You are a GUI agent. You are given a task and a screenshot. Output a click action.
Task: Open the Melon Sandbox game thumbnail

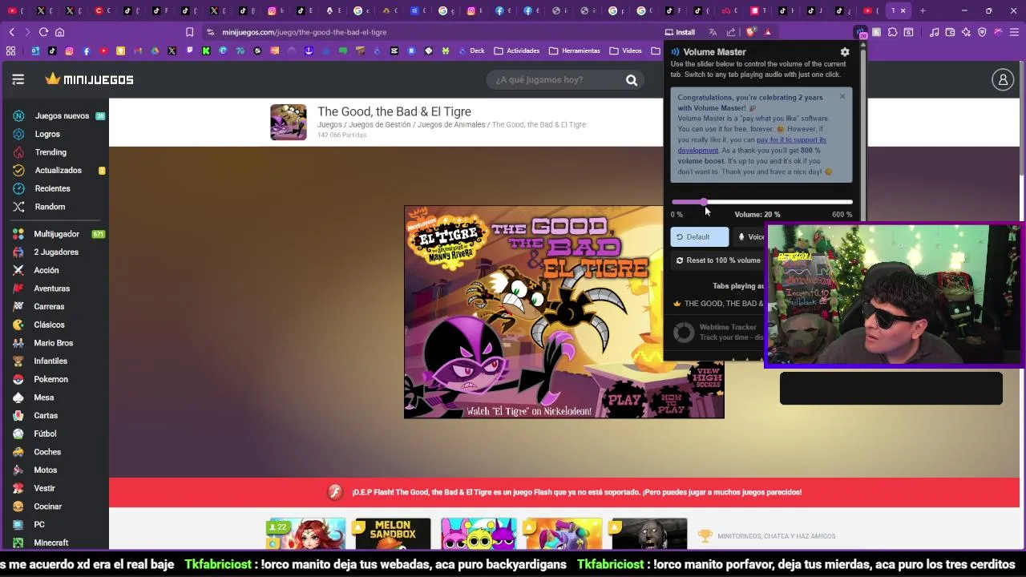coord(393,535)
